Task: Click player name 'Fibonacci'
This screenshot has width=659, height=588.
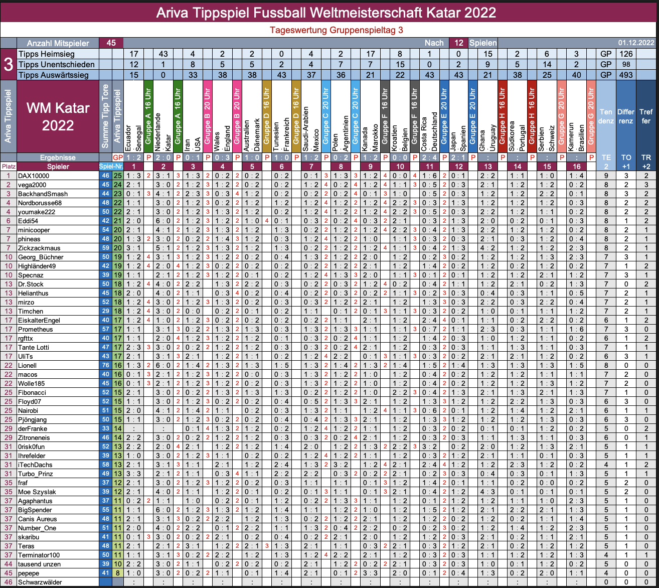Action: tap(32, 392)
